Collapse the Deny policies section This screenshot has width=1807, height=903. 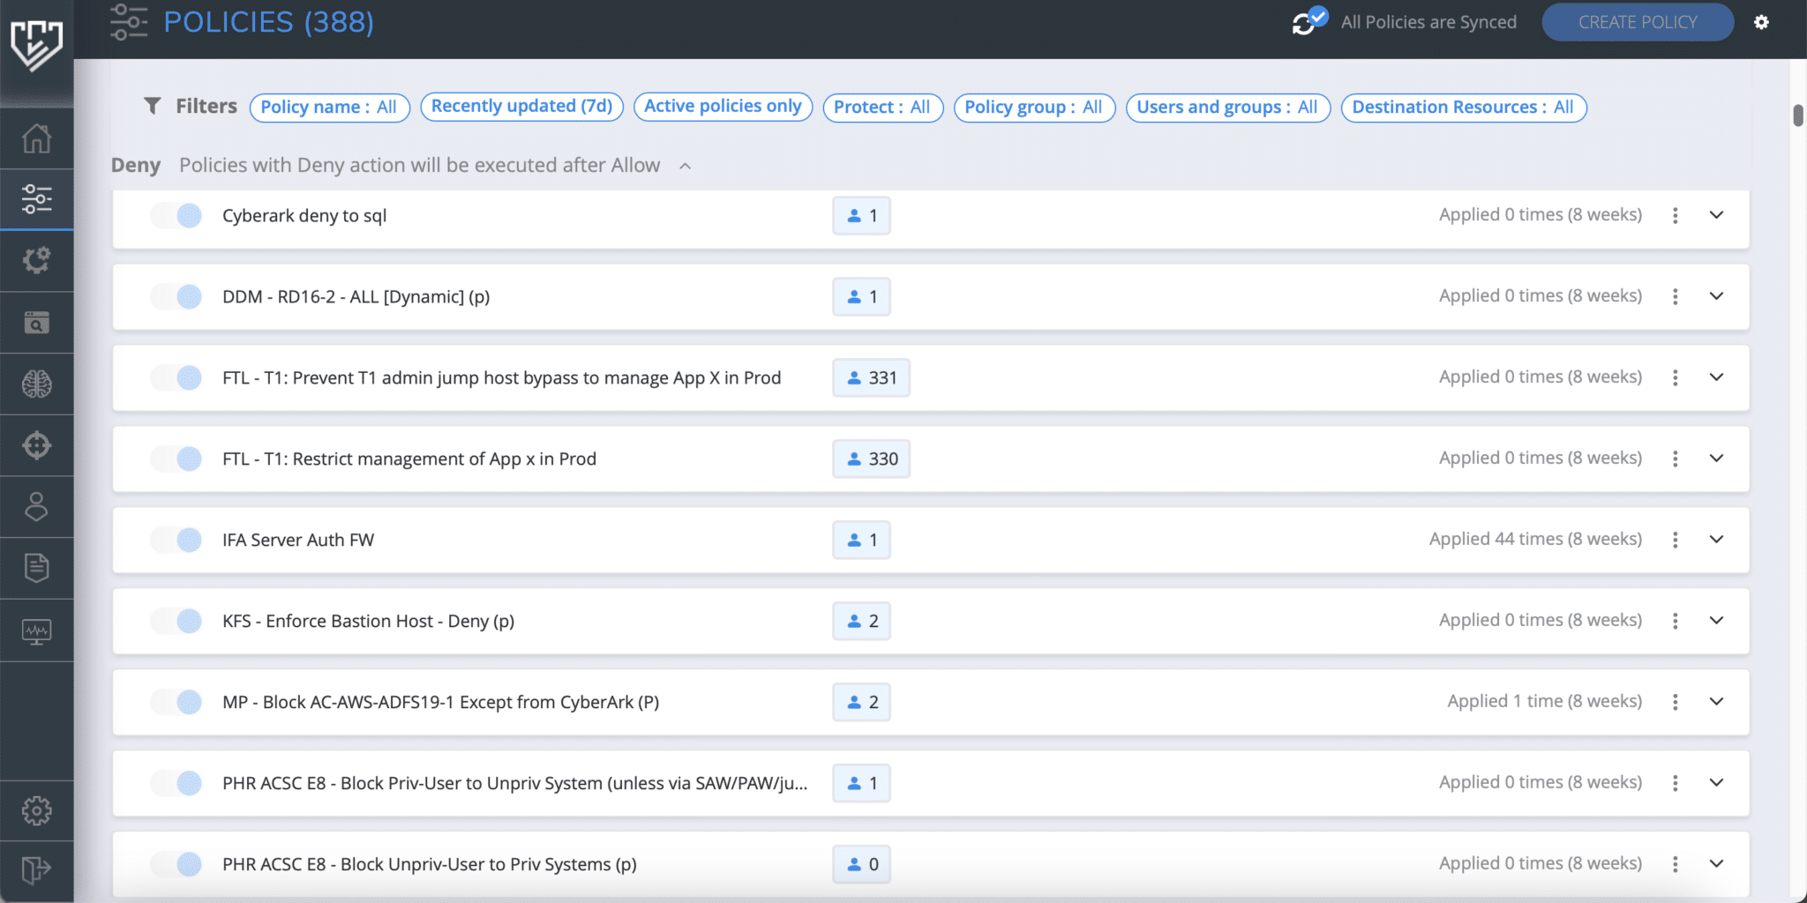[685, 166]
